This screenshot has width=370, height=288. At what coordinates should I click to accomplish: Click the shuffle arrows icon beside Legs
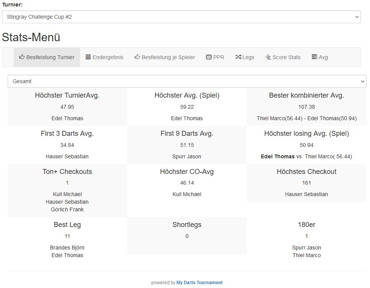click(x=238, y=57)
